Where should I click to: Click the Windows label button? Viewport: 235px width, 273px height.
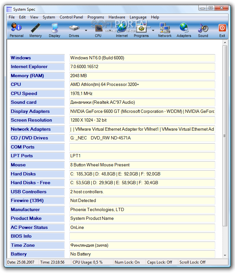[x=37, y=58]
